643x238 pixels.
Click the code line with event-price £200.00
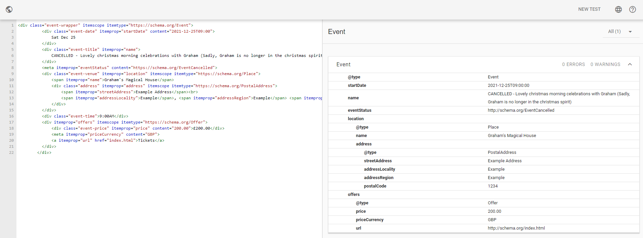coord(138,128)
